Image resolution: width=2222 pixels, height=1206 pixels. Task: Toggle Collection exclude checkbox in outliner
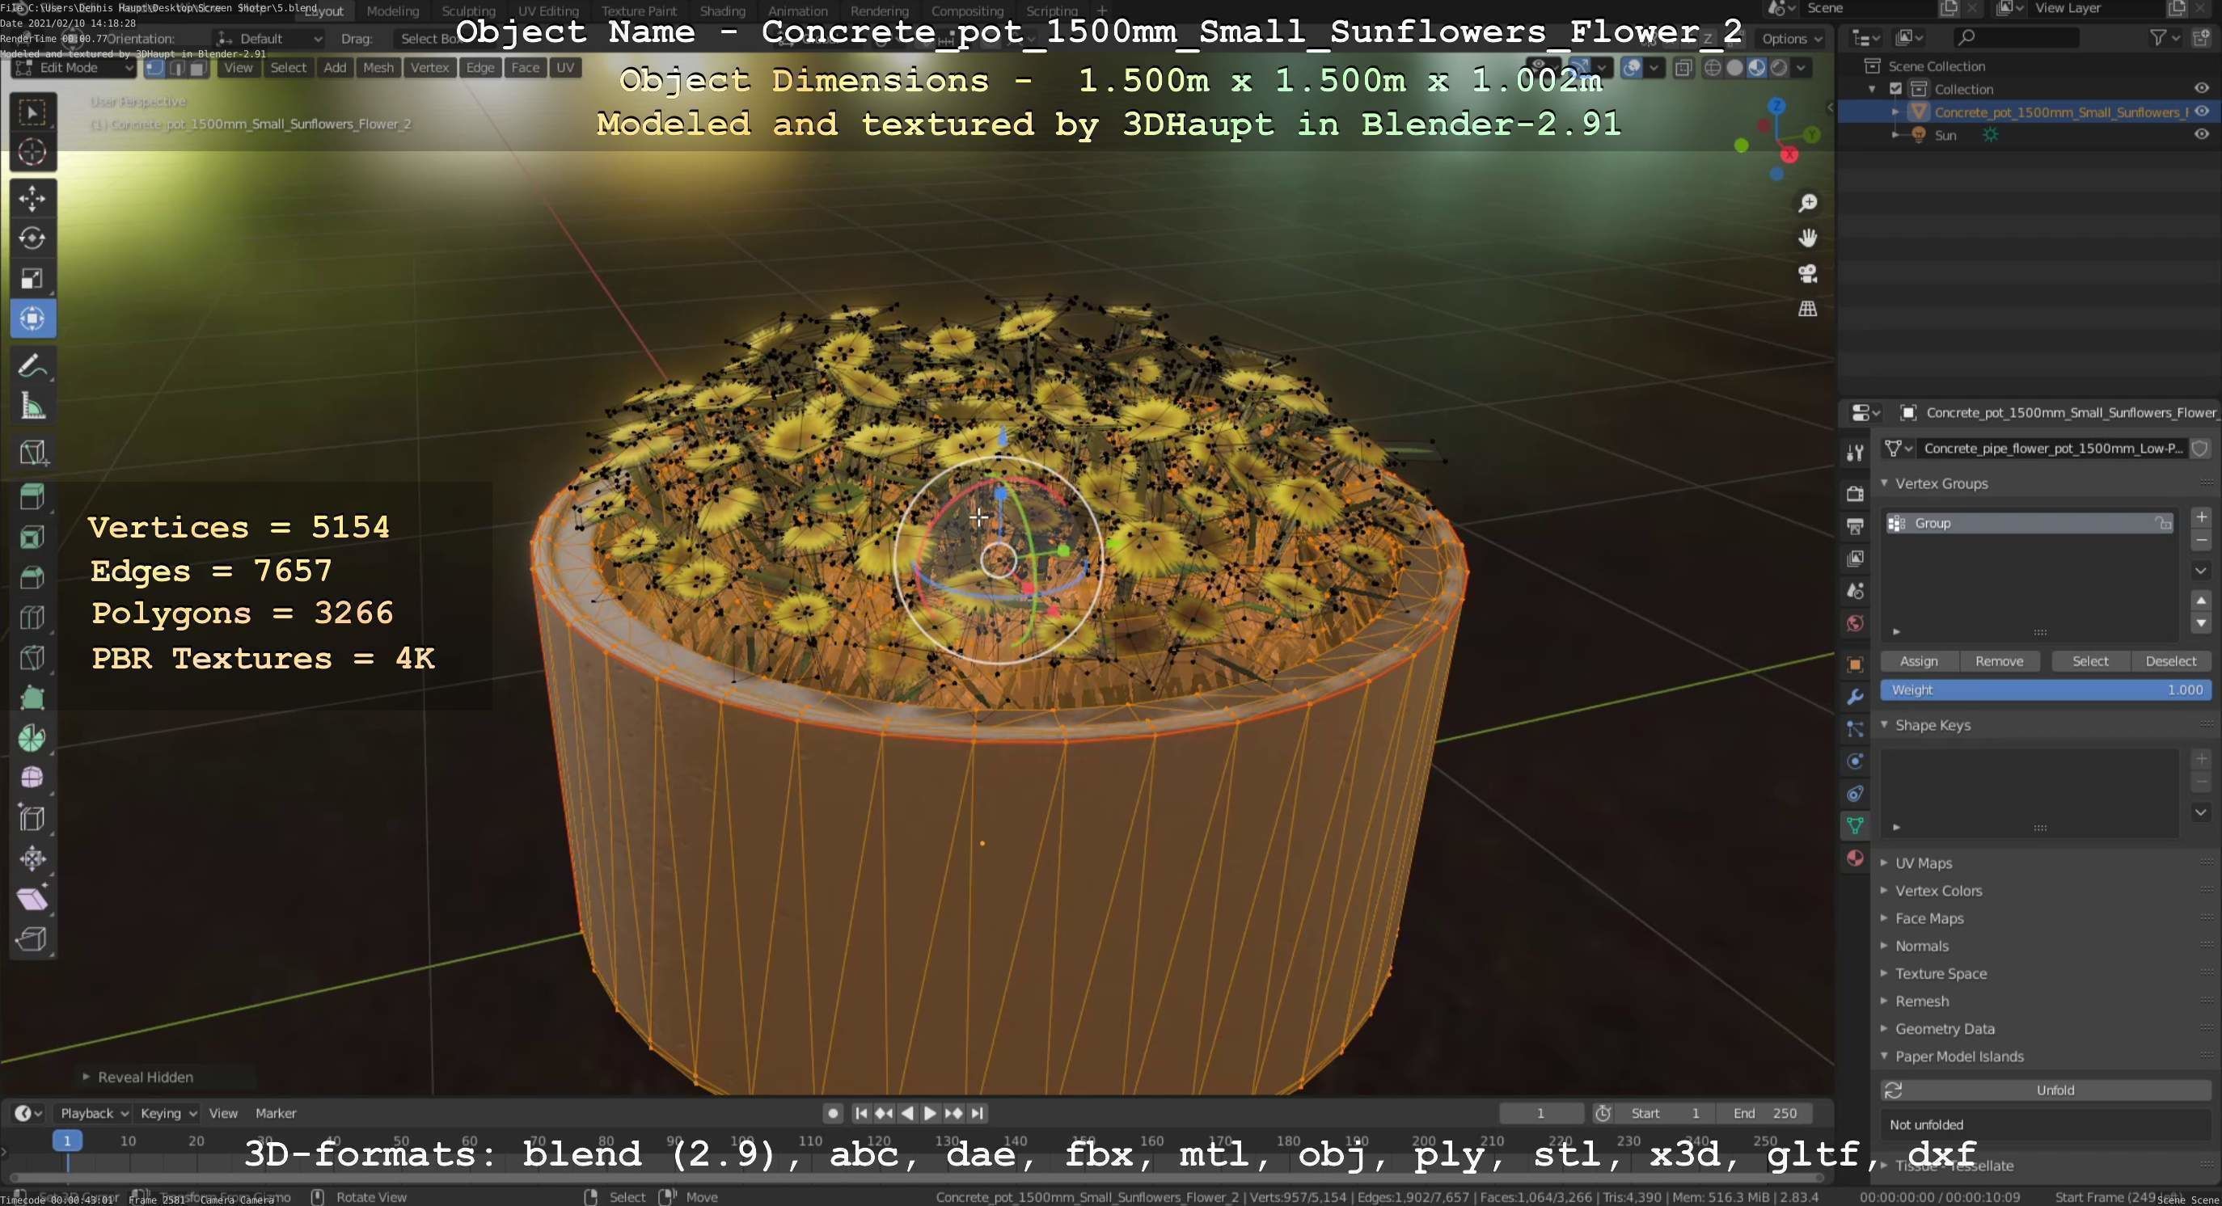[x=1895, y=89]
